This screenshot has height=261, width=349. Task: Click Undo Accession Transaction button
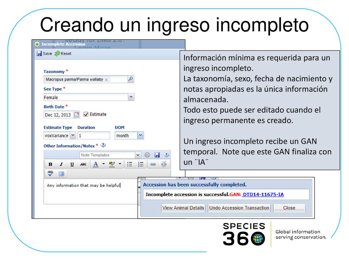tap(239, 208)
